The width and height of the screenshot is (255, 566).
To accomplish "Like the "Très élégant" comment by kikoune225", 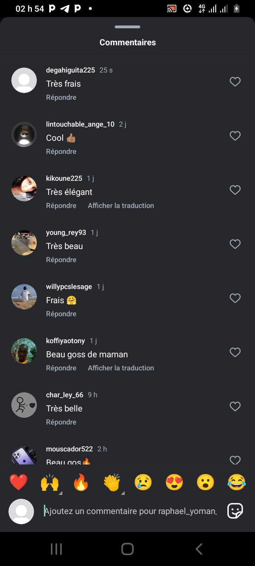I will (235, 190).
